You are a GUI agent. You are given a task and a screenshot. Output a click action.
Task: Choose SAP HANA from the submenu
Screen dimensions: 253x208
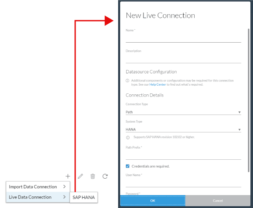tap(84, 197)
